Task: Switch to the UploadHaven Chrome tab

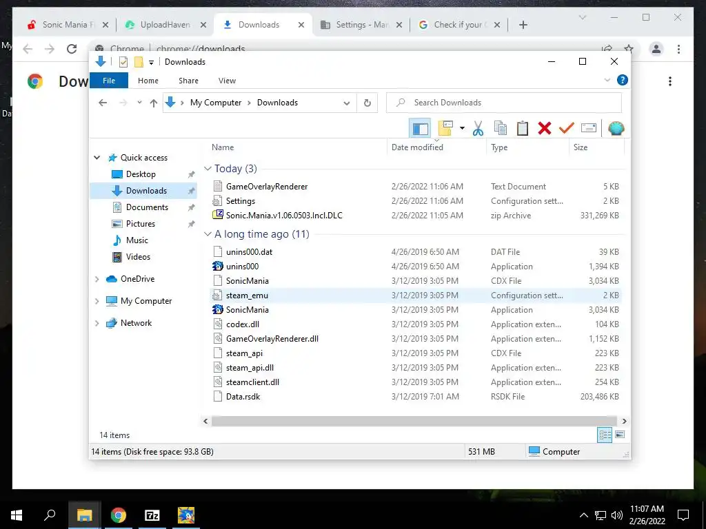Action: tap(164, 25)
